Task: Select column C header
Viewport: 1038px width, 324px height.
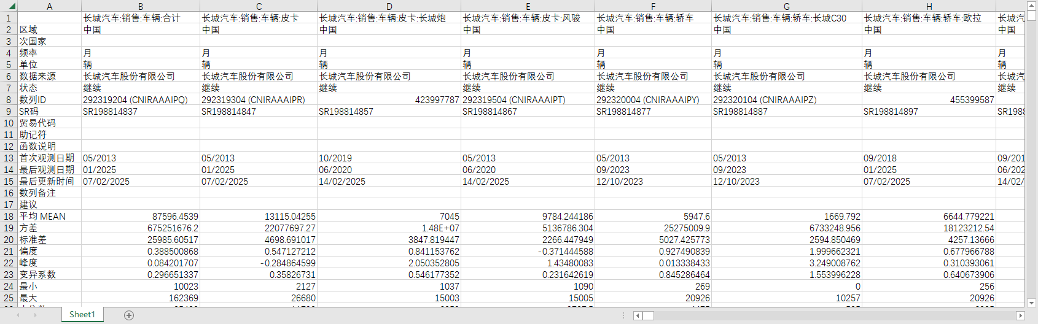Action: [259, 6]
